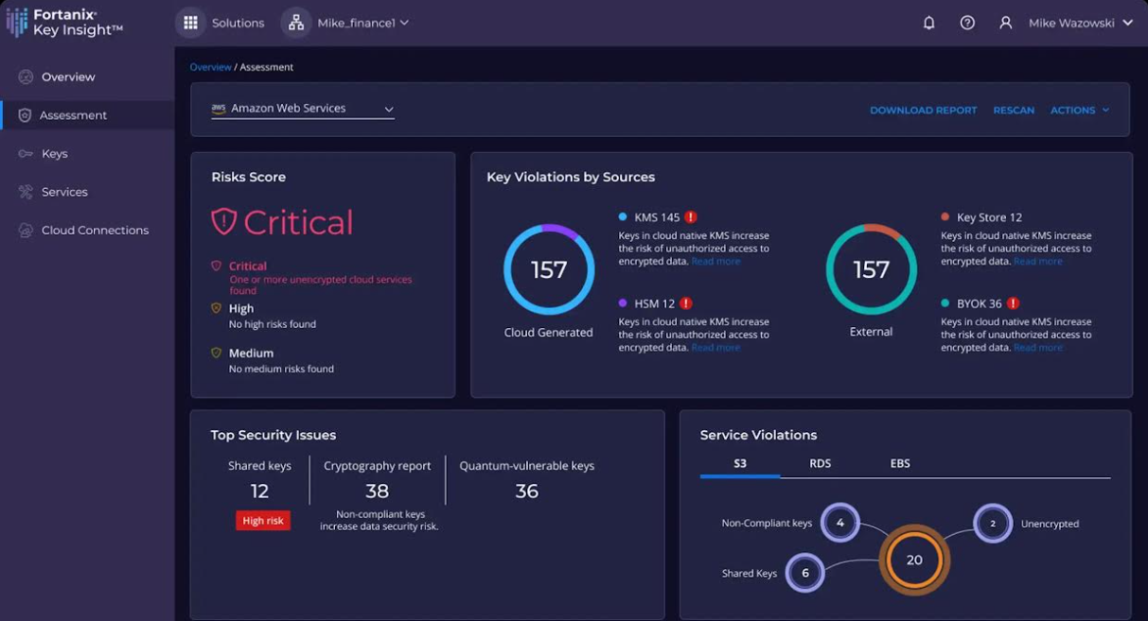Click DOWNLOAD REPORT

pyautogui.click(x=924, y=111)
